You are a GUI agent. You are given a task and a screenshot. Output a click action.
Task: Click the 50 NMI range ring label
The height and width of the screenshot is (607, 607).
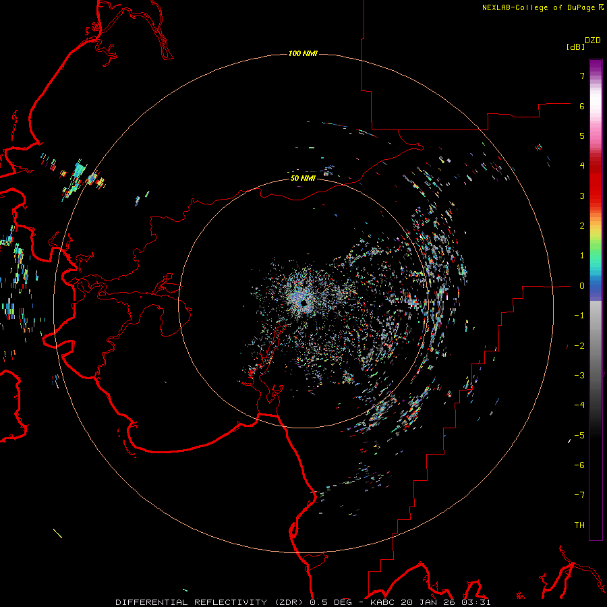(x=303, y=178)
